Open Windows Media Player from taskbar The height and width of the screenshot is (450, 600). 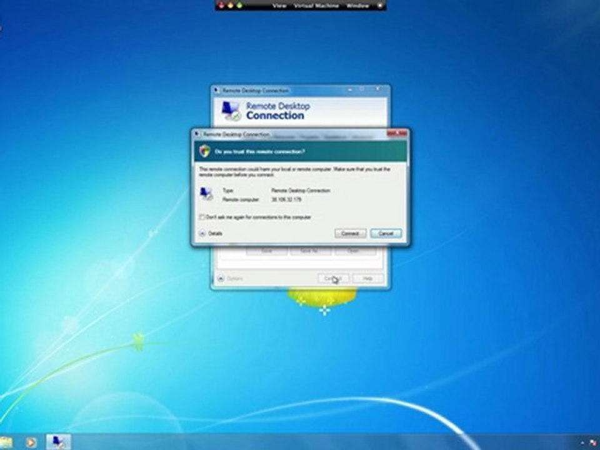[31, 442]
